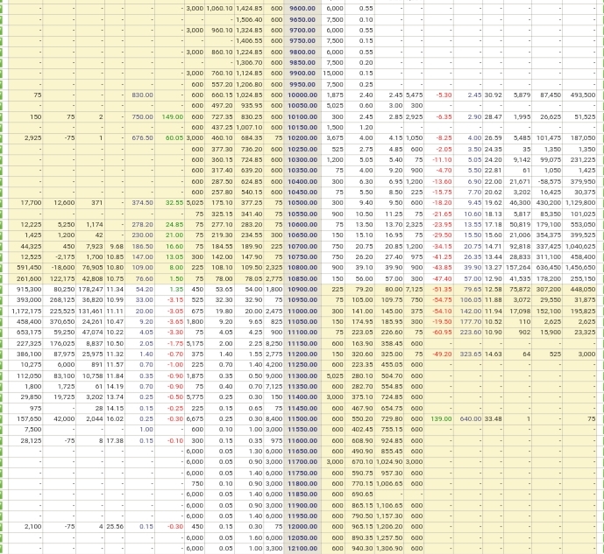Screen dimensions: 604x554
Task: Click the 109.00 price cell
Action: click(x=143, y=268)
